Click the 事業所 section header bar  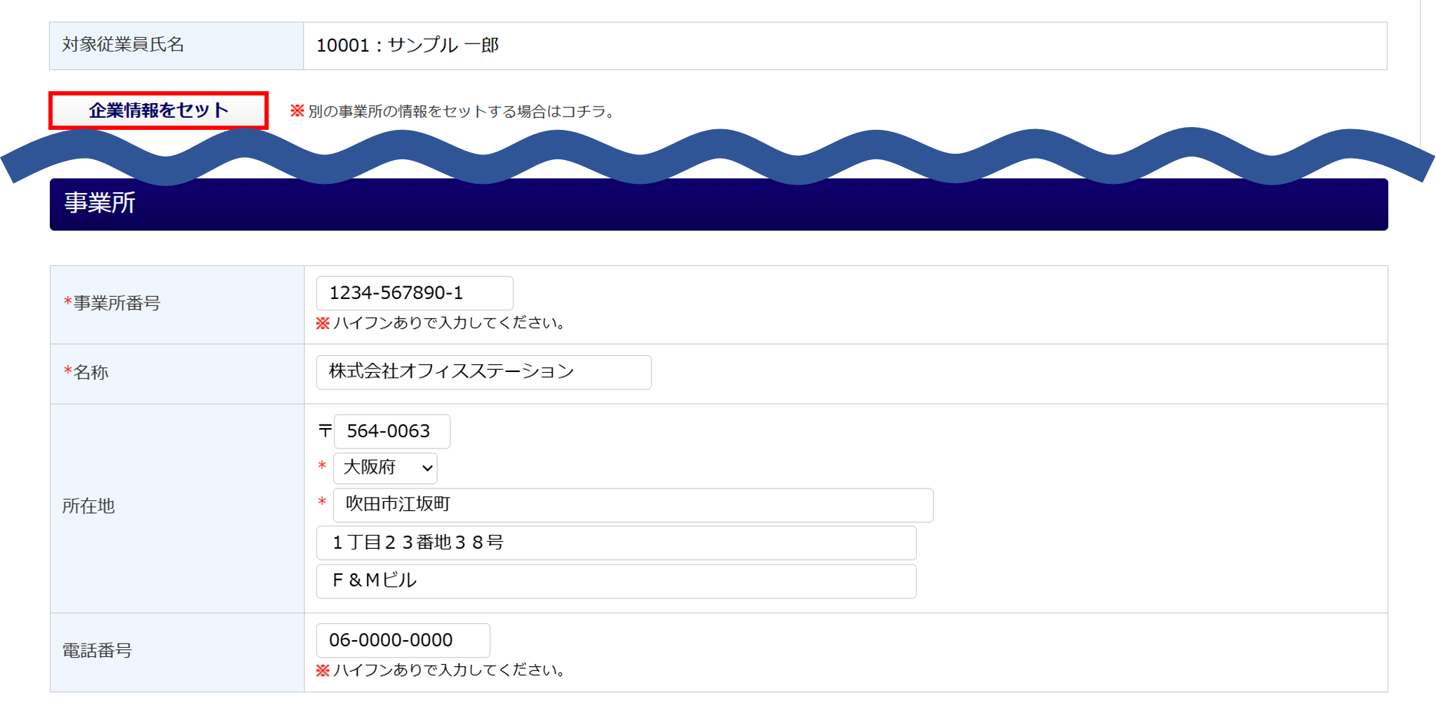click(718, 204)
